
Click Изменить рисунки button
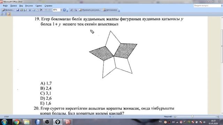click(x=90, y=10)
